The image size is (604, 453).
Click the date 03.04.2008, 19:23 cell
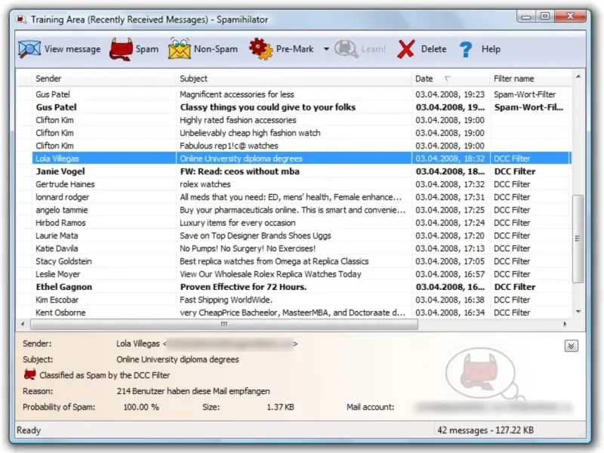tap(450, 94)
